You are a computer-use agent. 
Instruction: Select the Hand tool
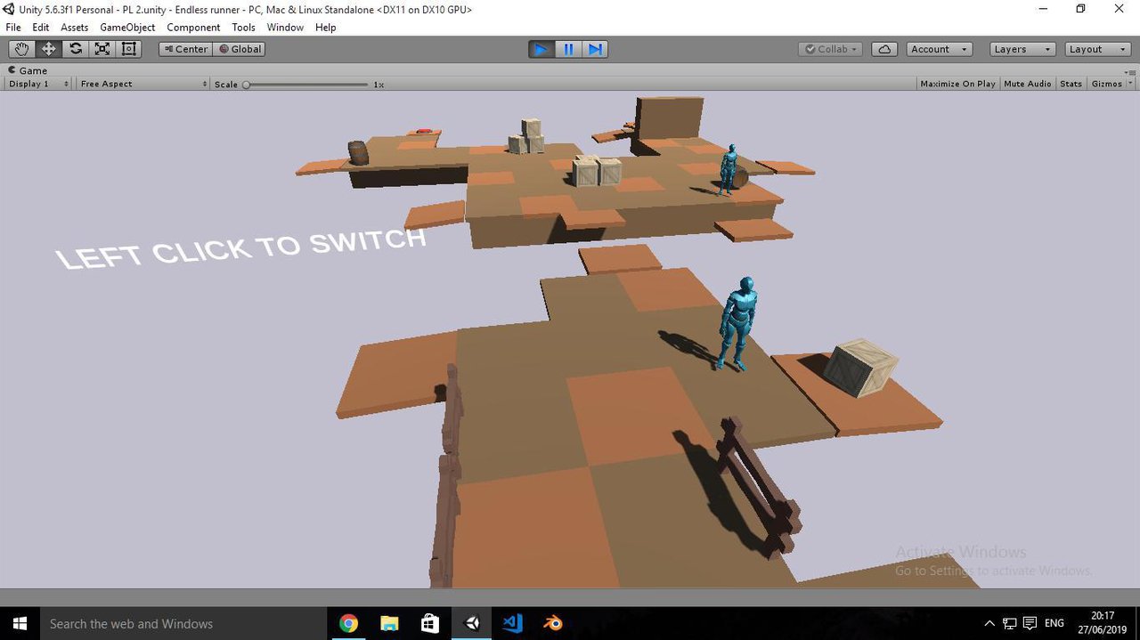(x=21, y=49)
